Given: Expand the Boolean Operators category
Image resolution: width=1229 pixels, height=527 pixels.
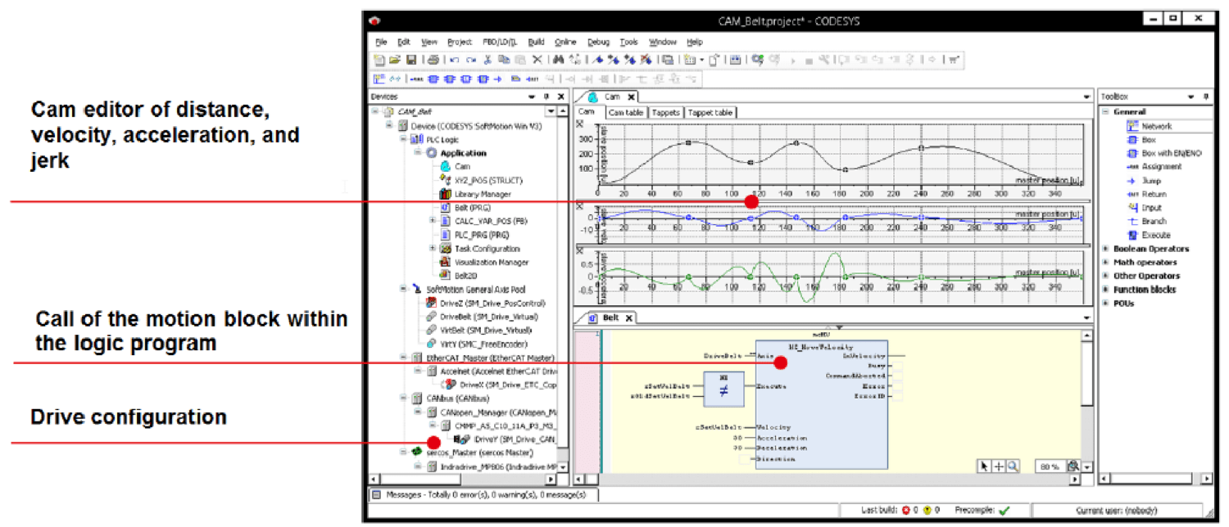Looking at the screenshot, I should coord(1105,249).
